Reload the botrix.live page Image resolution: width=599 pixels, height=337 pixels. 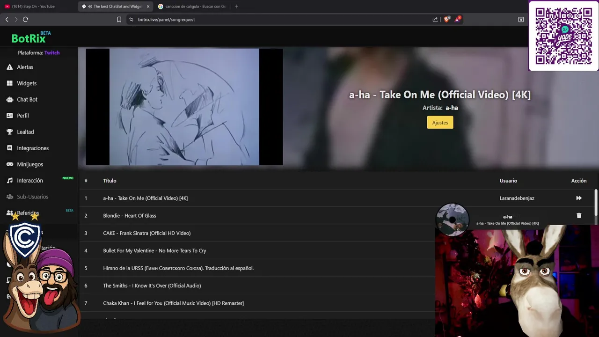click(x=25, y=19)
